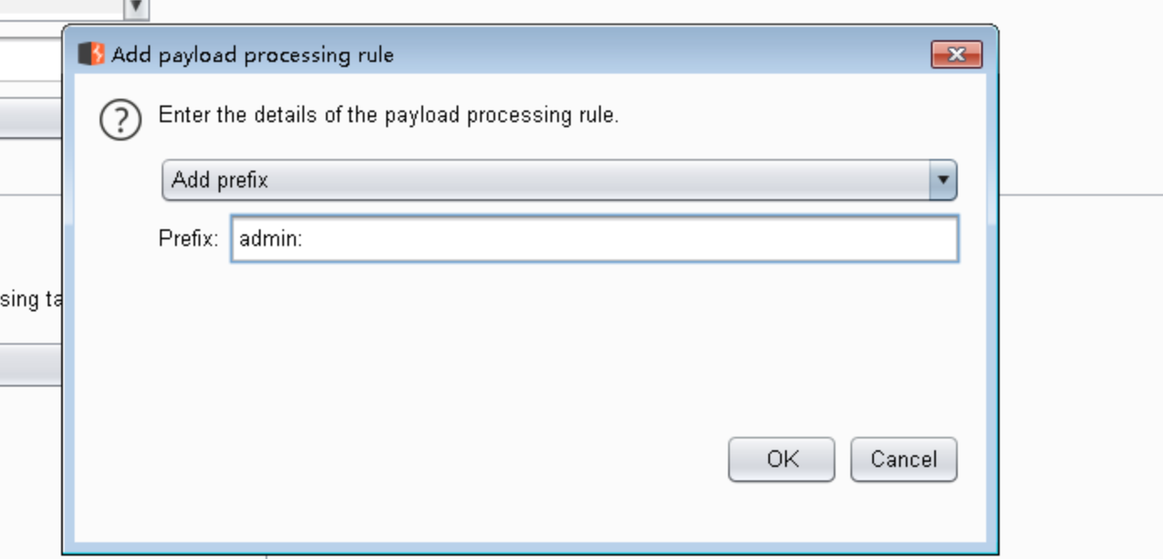Click the upper partially hidden button behind dialog
Viewport: 1163px width, 559px height.
click(31, 117)
